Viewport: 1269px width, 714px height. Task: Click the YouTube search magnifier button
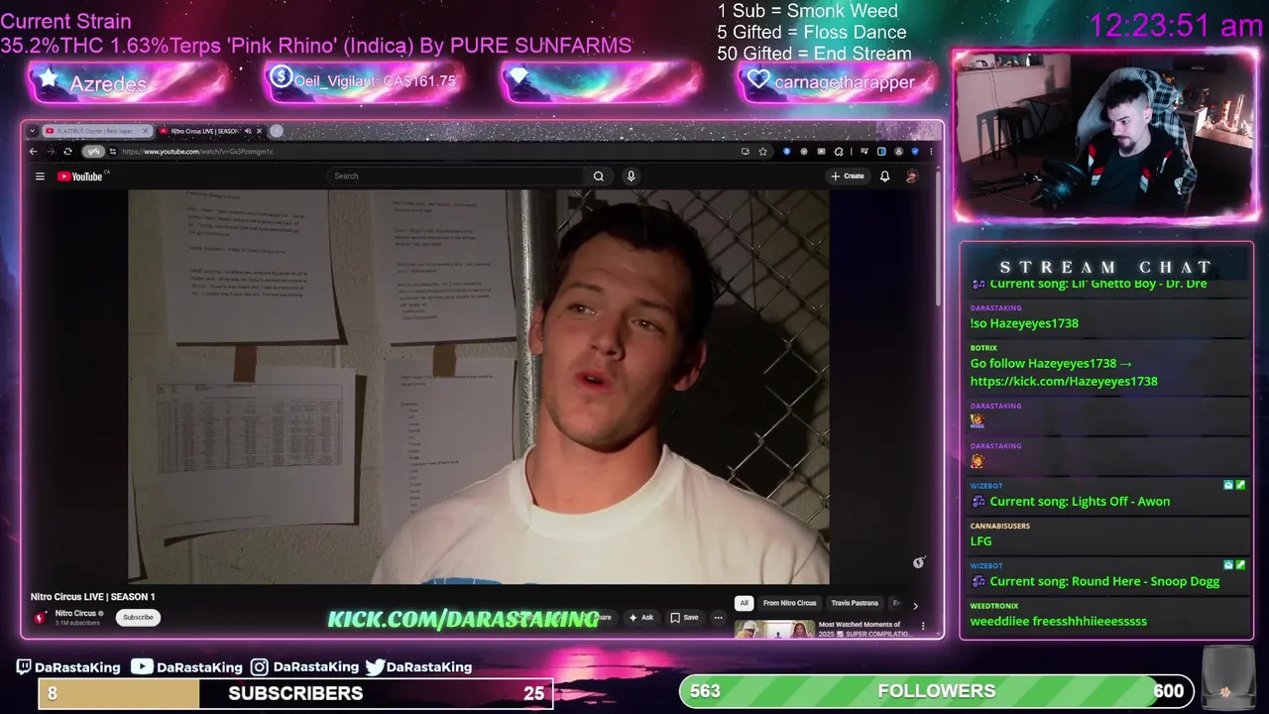(x=599, y=177)
